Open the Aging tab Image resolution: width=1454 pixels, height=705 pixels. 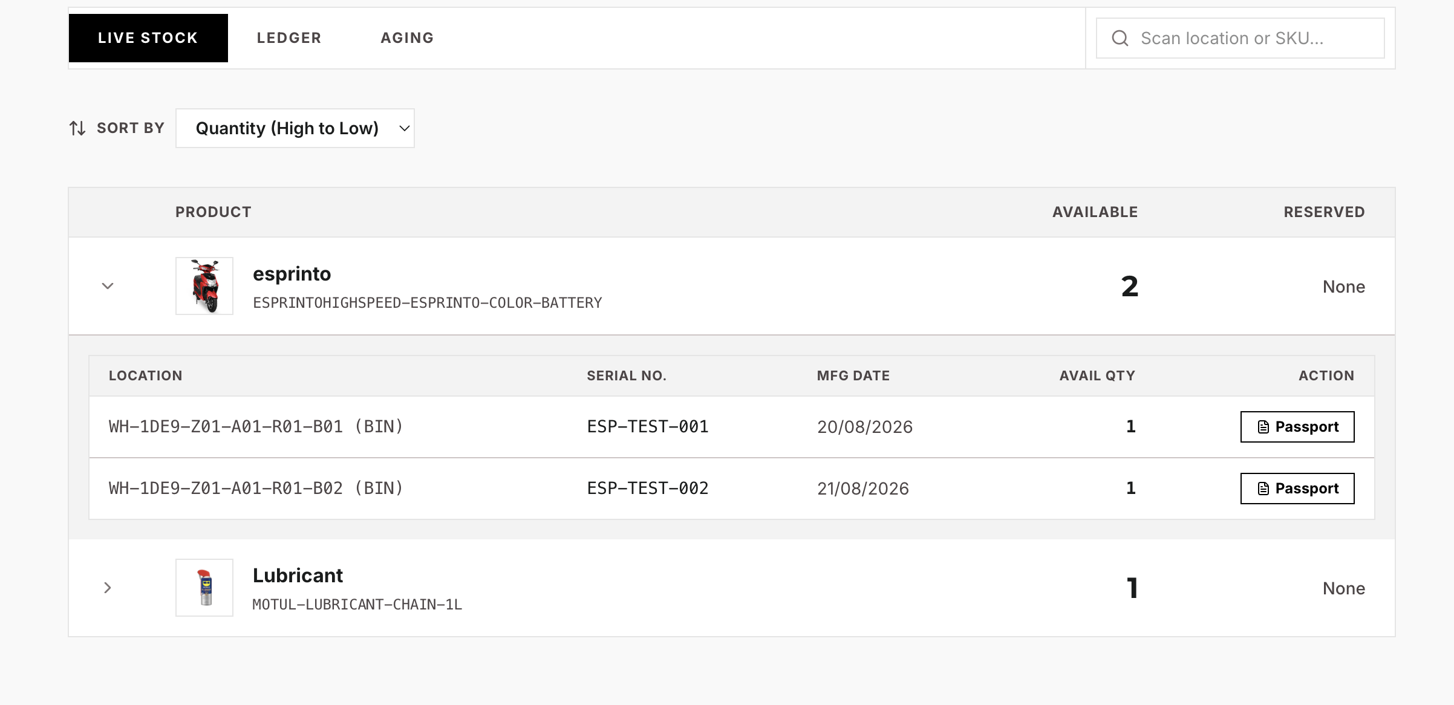click(x=407, y=38)
